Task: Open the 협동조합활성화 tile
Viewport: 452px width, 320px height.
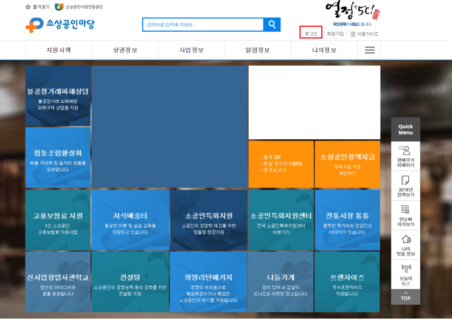Action: pyautogui.click(x=58, y=158)
